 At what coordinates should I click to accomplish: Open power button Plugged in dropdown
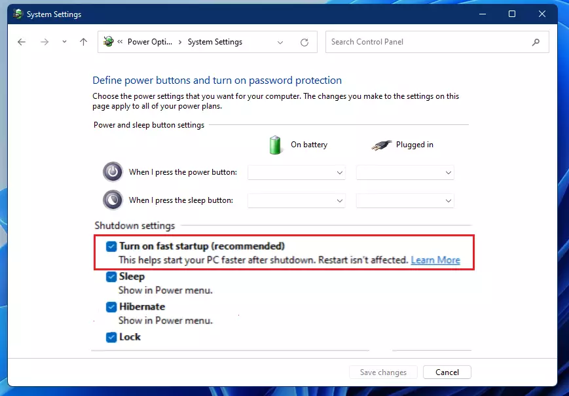(x=405, y=173)
